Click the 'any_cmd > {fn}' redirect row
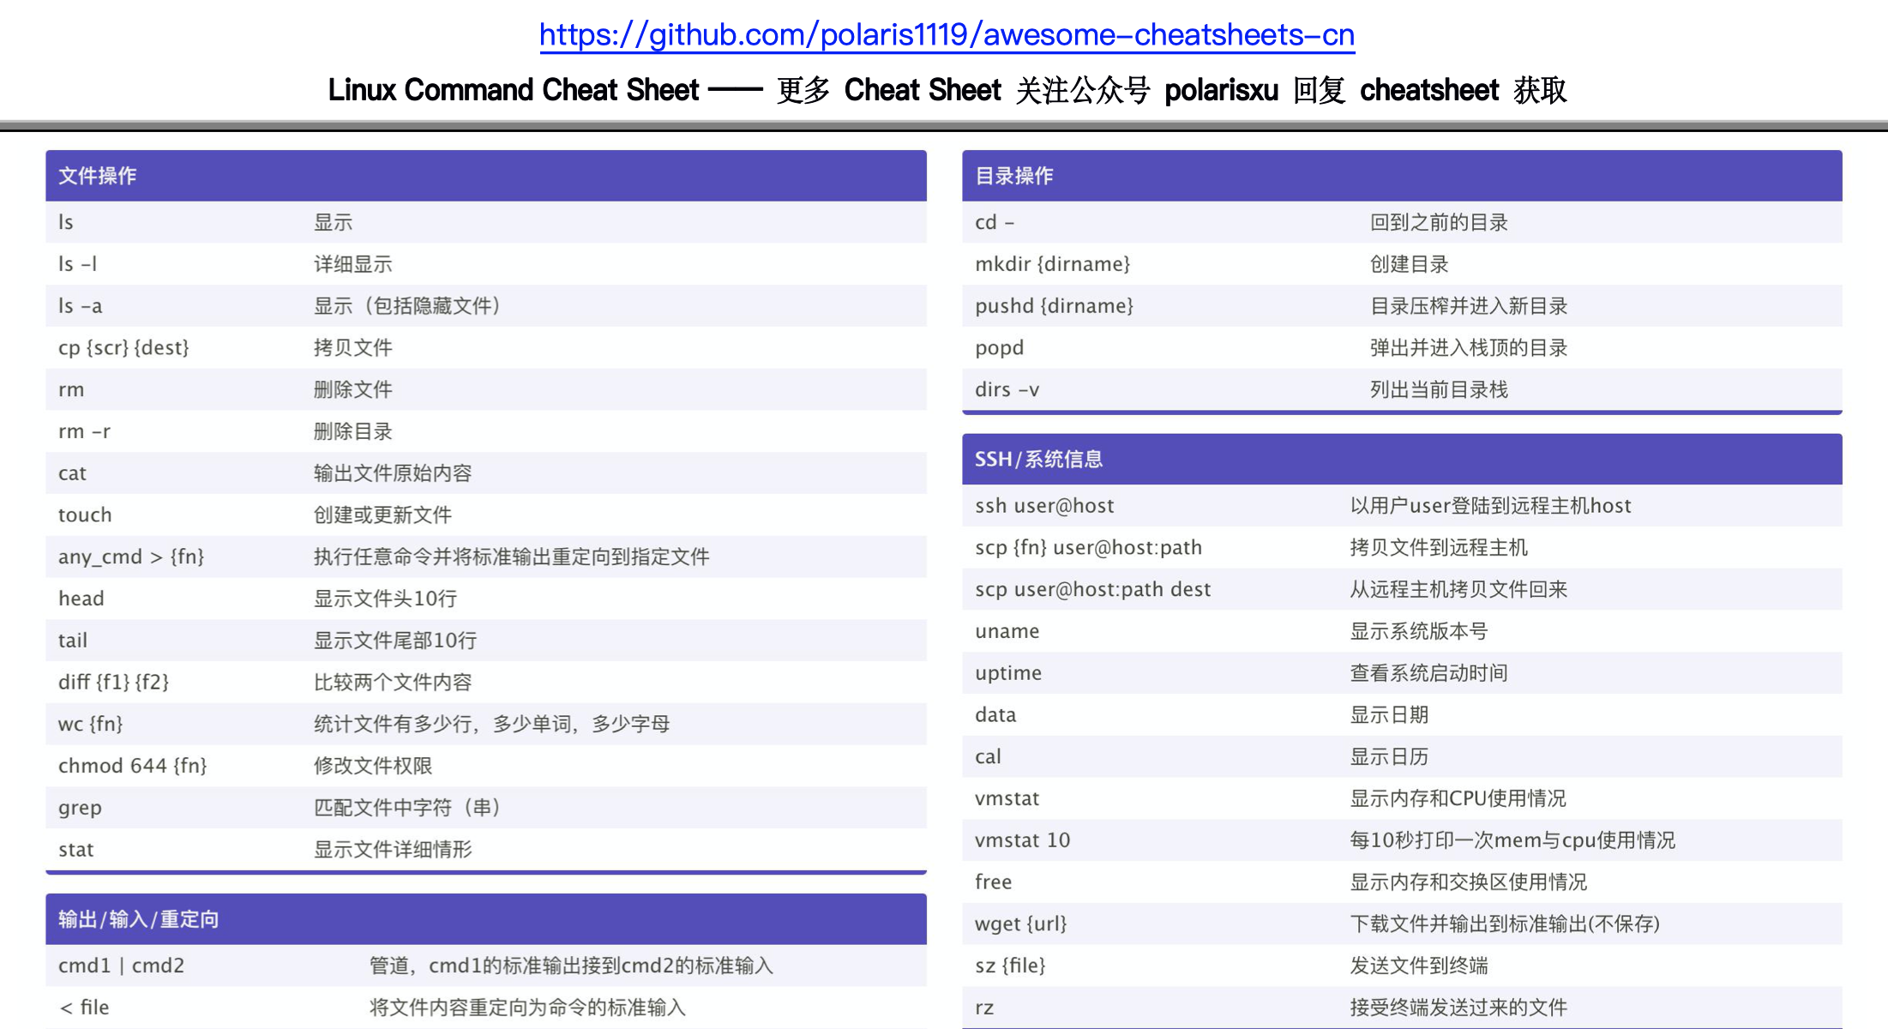Screen dimensions: 1888x1029 pos(131,557)
